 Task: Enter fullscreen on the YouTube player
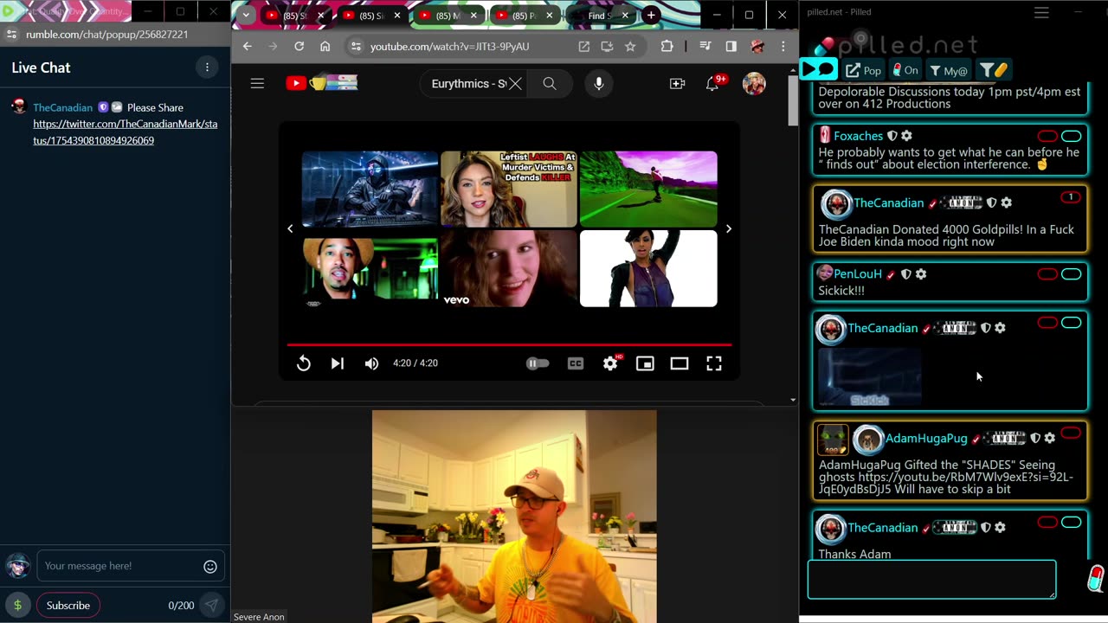[x=714, y=363]
